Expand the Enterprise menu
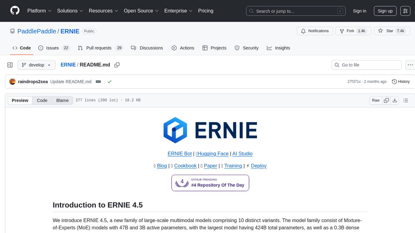This screenshot has width=415, height=233. (x=178, y=11)
